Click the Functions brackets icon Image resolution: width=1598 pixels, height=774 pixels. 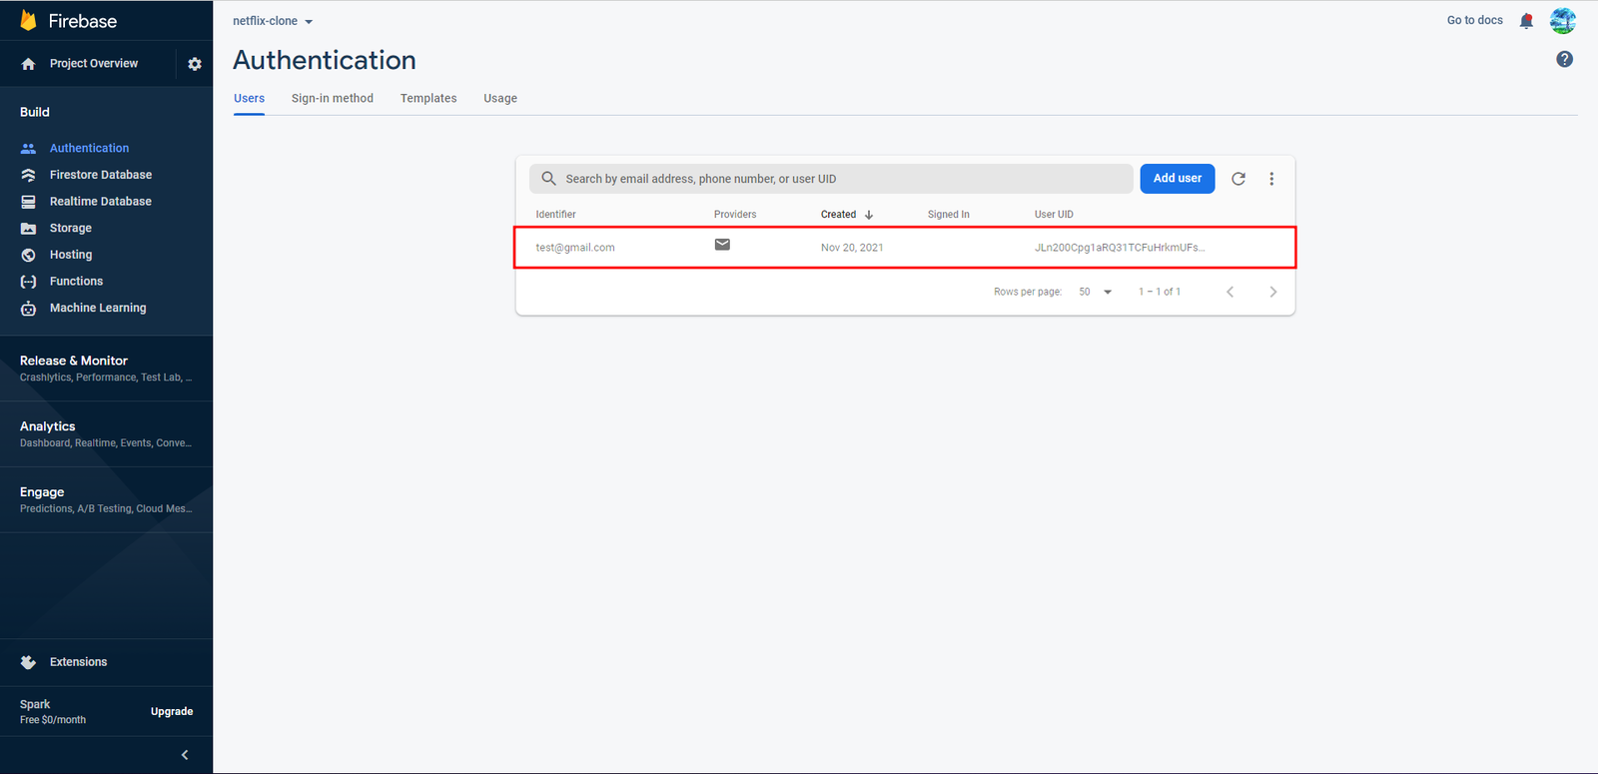28,282
